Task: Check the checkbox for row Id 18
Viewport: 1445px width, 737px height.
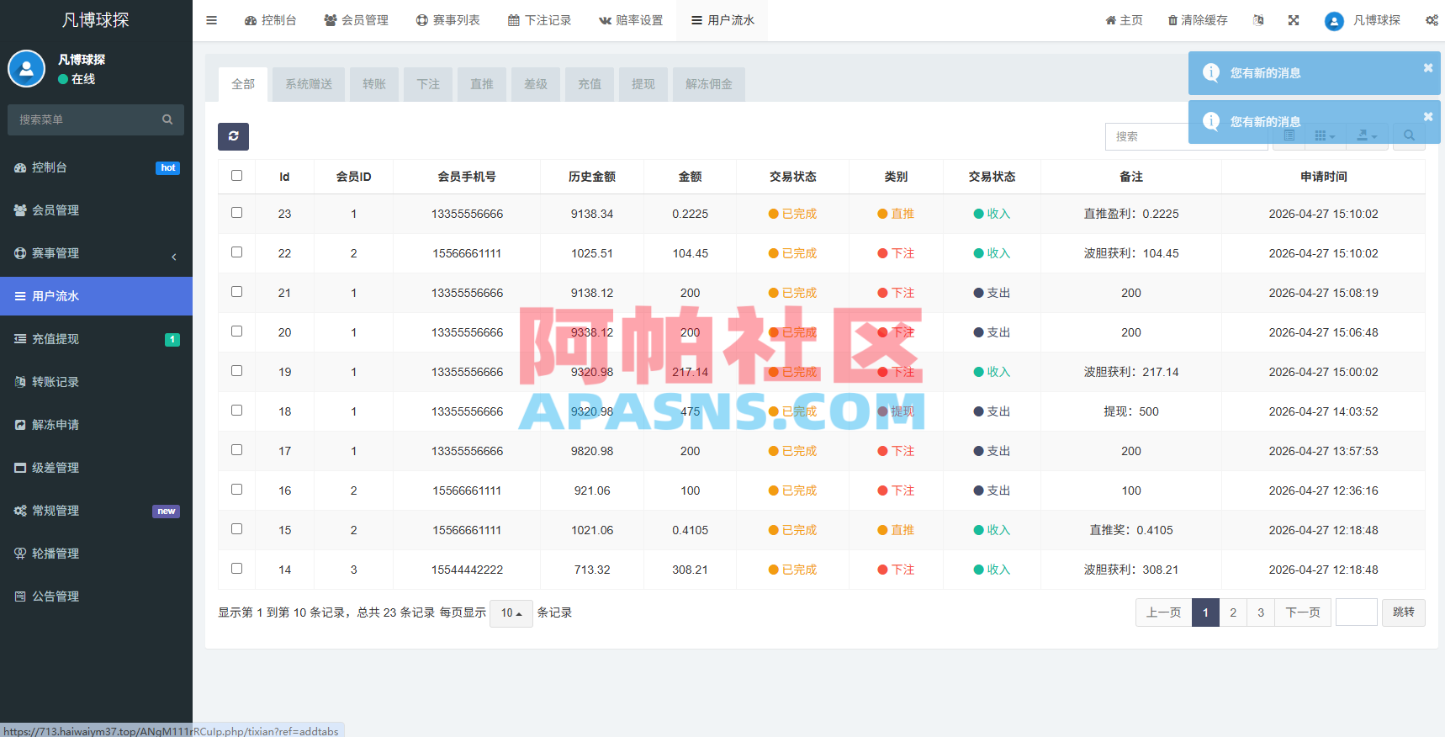Action: 236,411
